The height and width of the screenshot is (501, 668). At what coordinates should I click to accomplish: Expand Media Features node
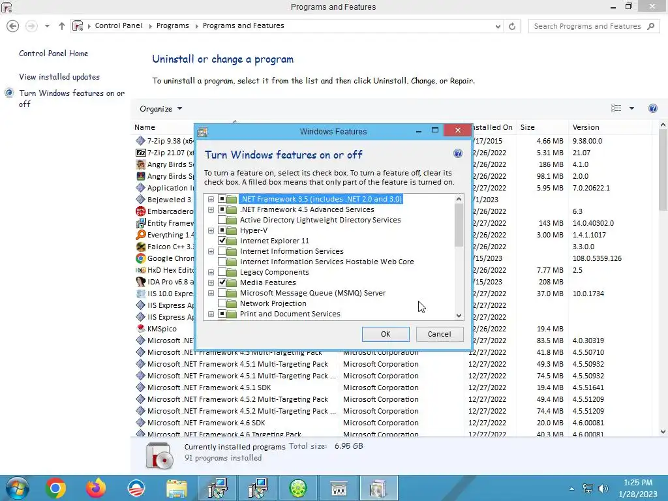211,282
